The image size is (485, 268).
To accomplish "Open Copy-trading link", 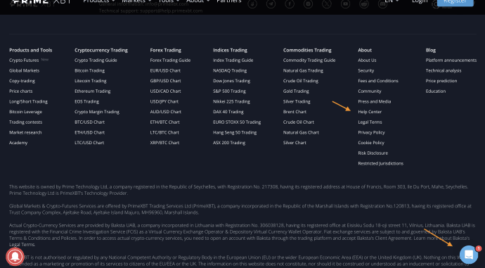I will (x=22, y=81).
